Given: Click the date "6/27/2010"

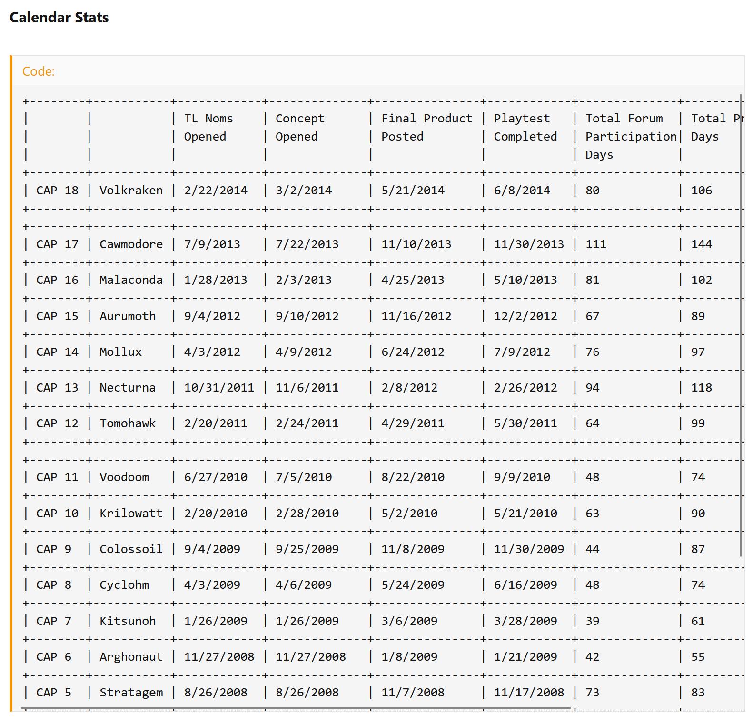Looking at the screenshot, I should (216, 477).
